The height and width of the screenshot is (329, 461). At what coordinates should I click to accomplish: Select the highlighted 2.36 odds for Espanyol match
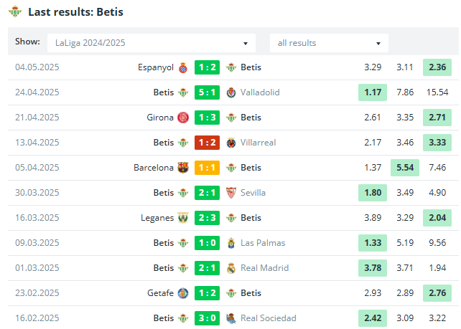pyautogui.click(x=437, y=67)
